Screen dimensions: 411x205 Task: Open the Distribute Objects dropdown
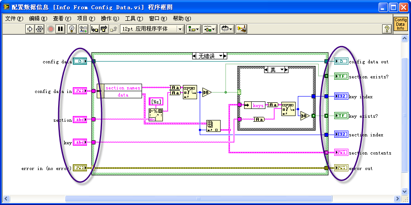[x=210, y=29]
